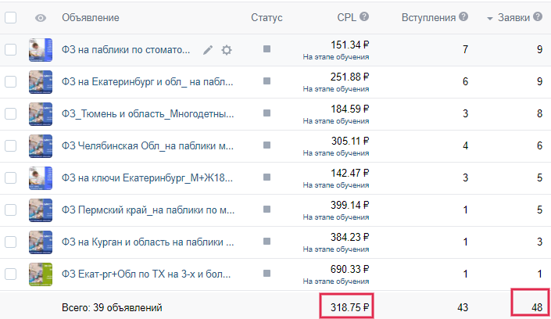
Task: Check the box for ФЗ на Курган и область
Action: pyautogui.click(x=10, y=242)
